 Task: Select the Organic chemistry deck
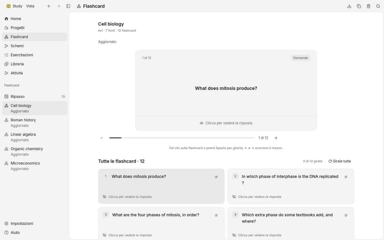[35, 151]
